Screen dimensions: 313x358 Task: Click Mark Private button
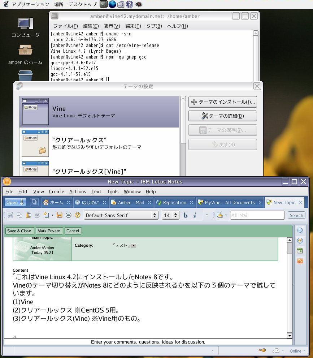49,231
